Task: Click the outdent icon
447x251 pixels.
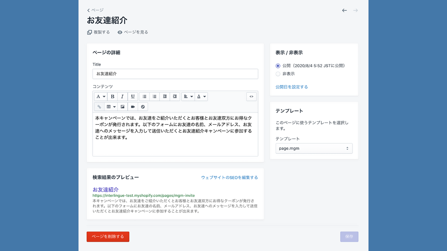Action: pos(165,97)
